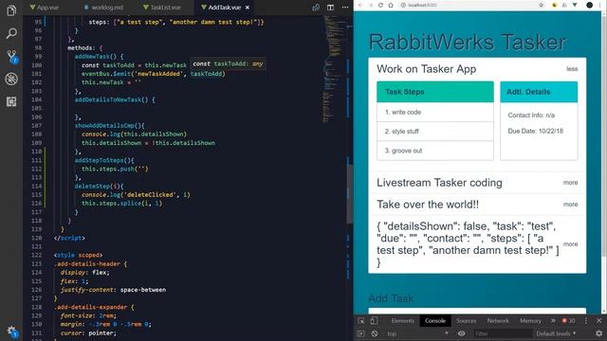Open the VS Code Manage gear icon
Screen dimensions: 607x341
point(12,332)
